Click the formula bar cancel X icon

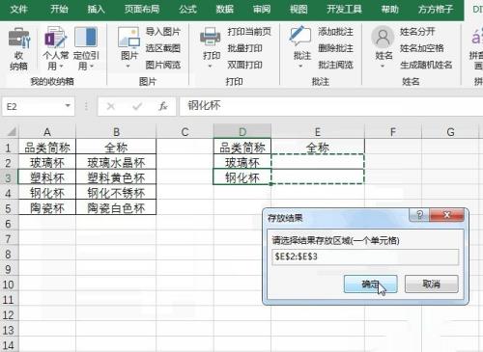[x=111, y=106]
